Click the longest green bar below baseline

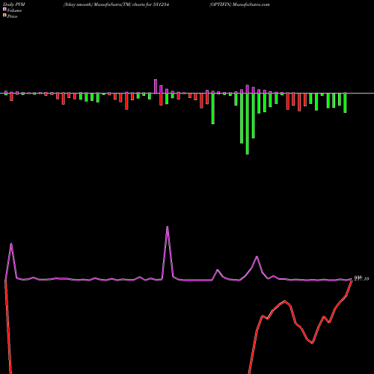pos(248,123)
